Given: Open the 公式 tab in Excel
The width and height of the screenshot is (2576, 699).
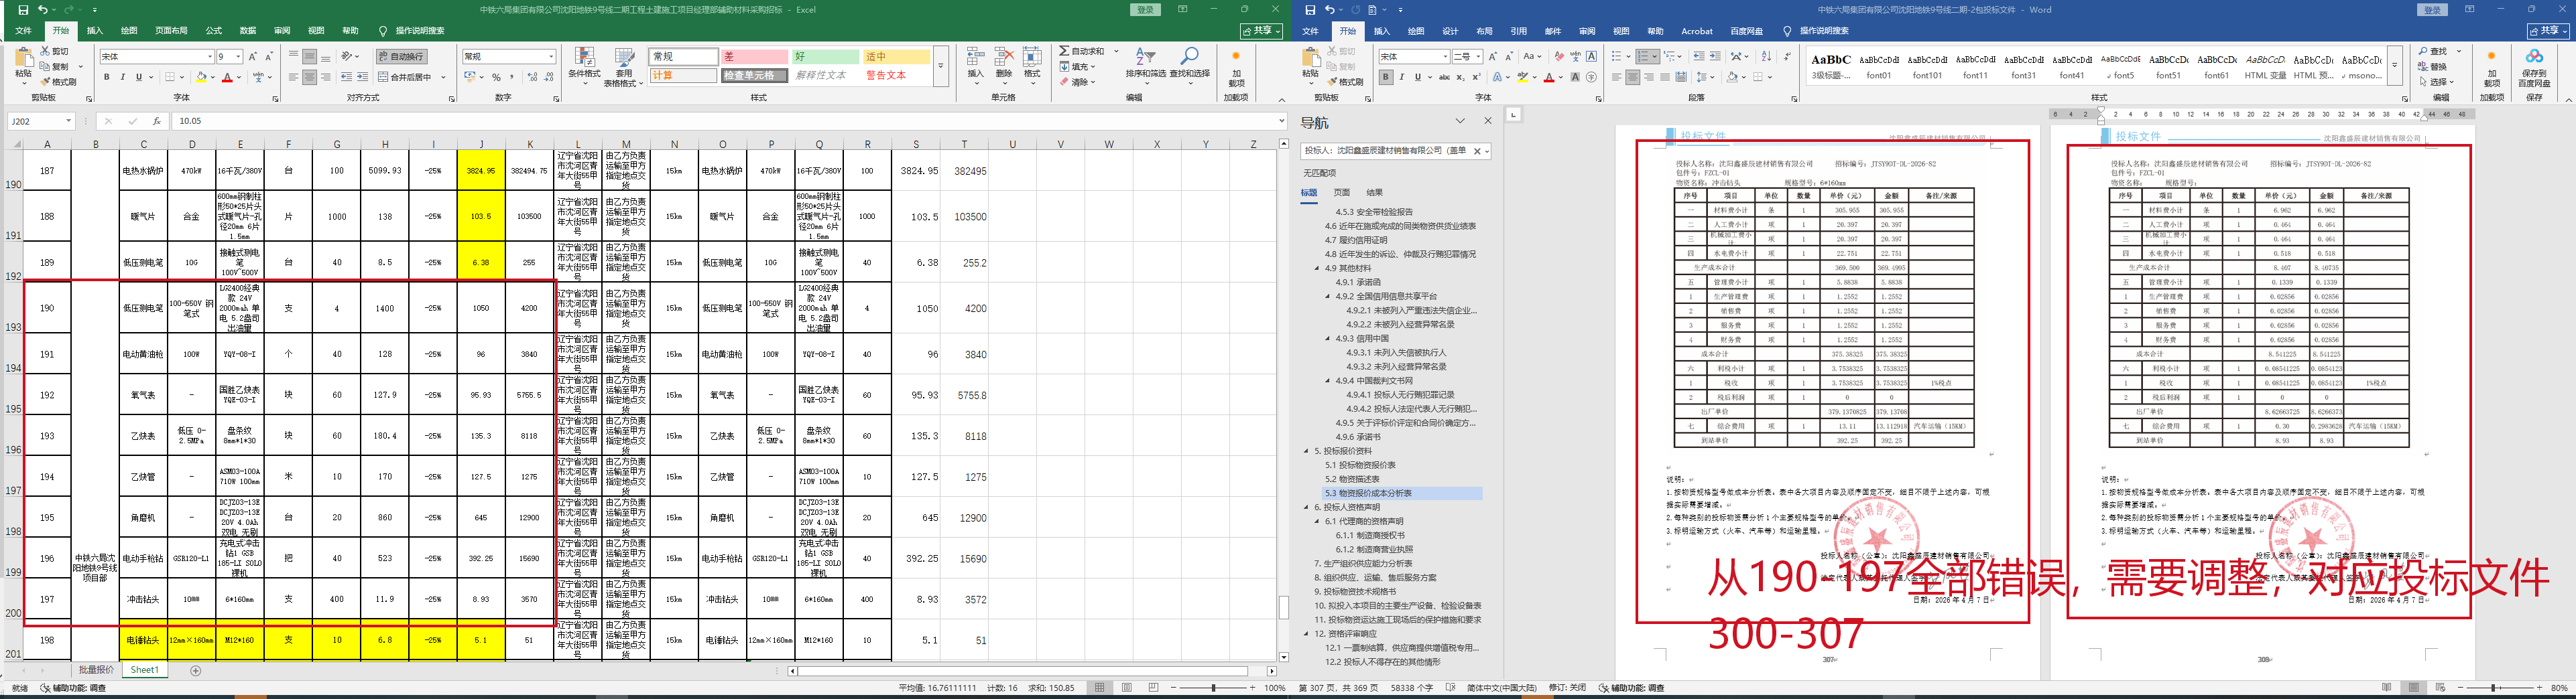Looking at the screenshot, I should [213, 31].
